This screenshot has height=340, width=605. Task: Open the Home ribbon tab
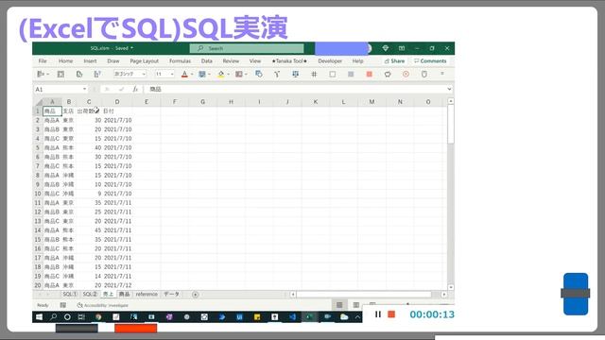point(65,60)
